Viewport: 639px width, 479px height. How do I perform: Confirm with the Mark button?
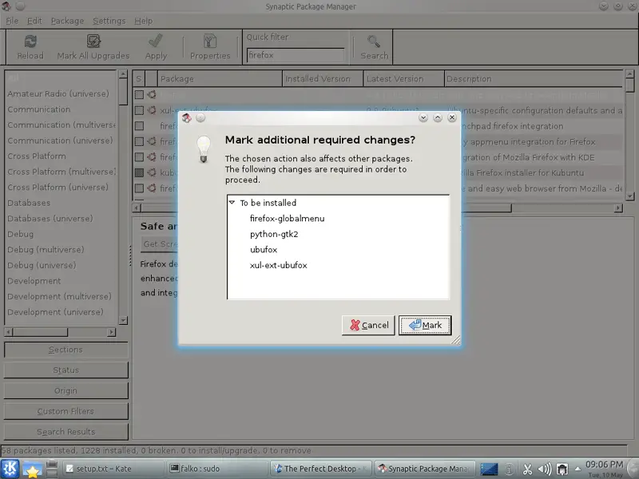coord(425,325)
